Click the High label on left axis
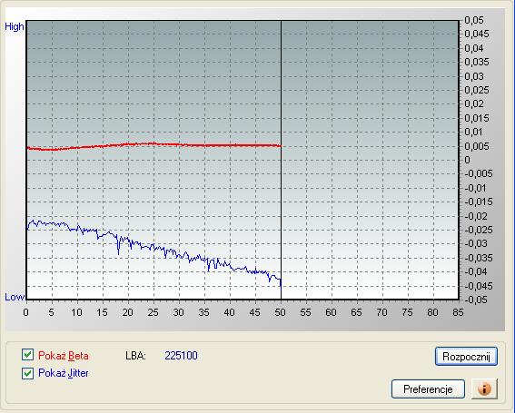The height and width of the screenshot is (413, 515). pyautogui.click(x=15, y=26)
